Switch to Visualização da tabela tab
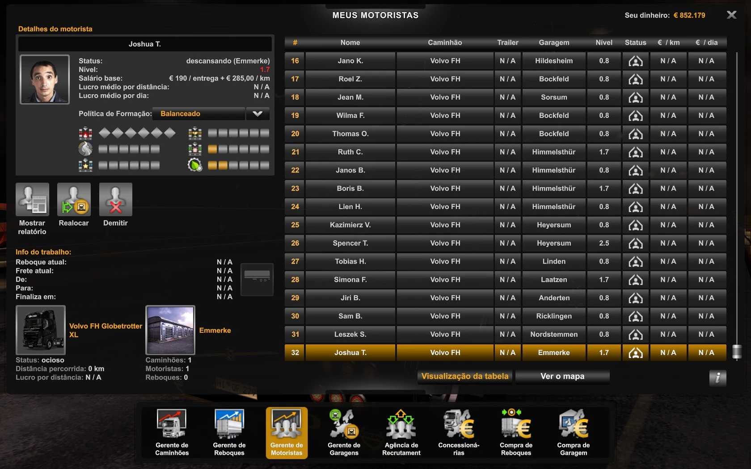Viewport: 751px width, 469px height. pos(465,377)
